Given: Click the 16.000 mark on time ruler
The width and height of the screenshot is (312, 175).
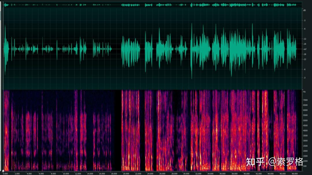Looking at the screenshot, I should [102, 174].
